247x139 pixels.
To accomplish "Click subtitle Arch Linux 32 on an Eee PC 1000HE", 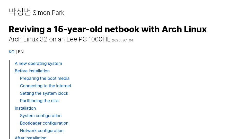I will (59, 39).
